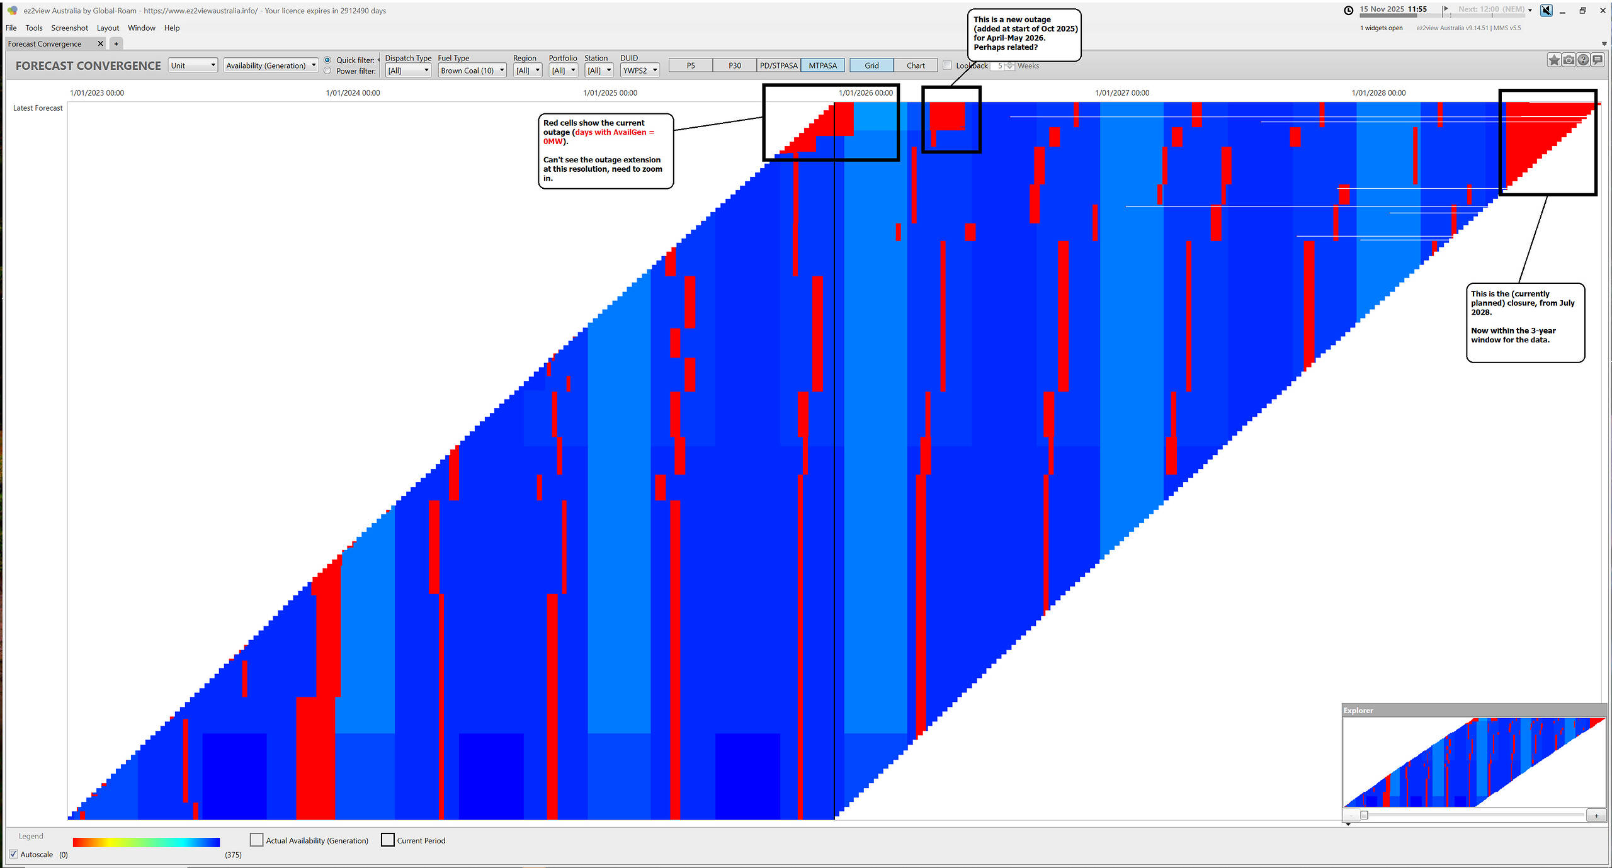This screenshot has width=1612, height=868.
Task: Switch to the PD/STPASA tab
Action: pyautogui.click(x=778, y=65)
